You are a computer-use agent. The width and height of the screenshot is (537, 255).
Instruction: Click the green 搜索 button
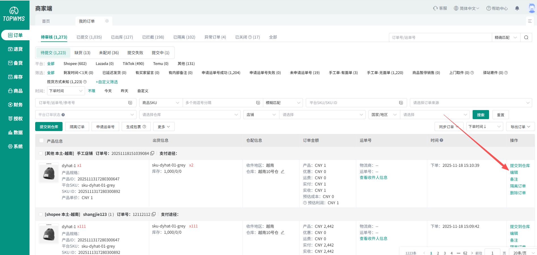point(480,115)
